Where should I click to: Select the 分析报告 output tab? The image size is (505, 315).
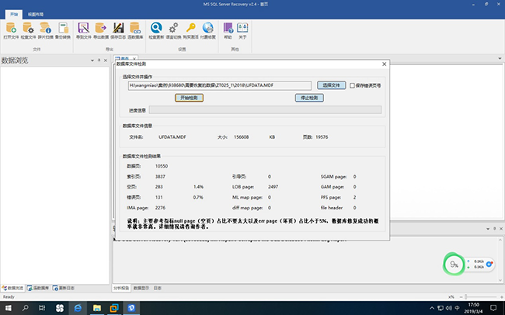pyautogui.click(x=121, y=289)
